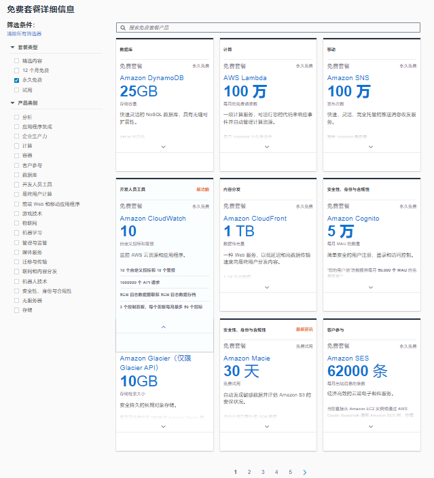This screenshot has height=478, width=434.
Task: Uncheck the 永久免费 filter
Action: tap(17, 80)
